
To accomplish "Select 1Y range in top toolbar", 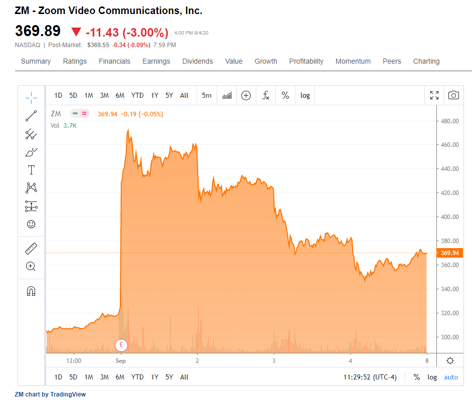I will 154,96.
